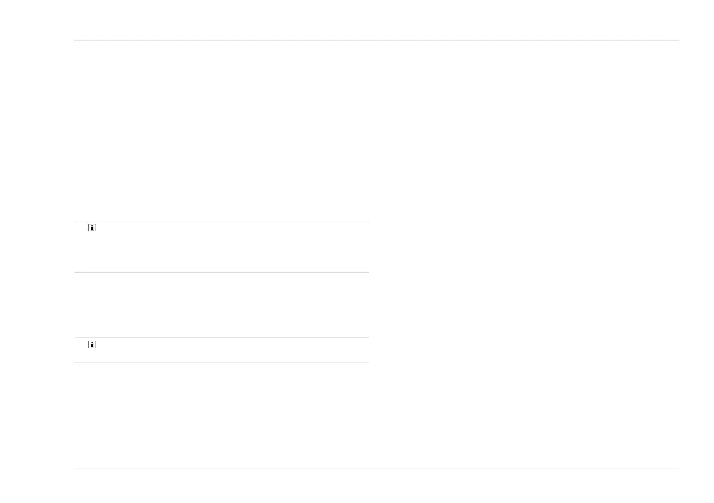Image resolution: width=714 pixels, height=503 pixels.
Task: Click the bottom border of lower note box
Action: pos(221,362)
